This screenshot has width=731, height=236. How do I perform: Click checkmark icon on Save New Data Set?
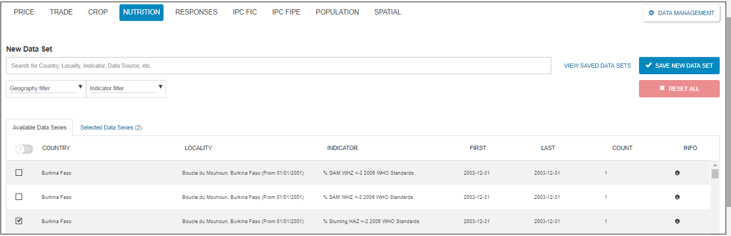click(649, 66)
